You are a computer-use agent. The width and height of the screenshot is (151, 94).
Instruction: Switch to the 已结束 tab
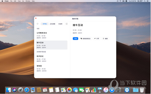[x=60, y=24]
